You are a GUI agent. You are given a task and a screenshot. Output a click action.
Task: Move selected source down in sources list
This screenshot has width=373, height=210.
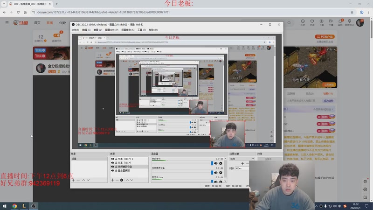pos(131,180)
